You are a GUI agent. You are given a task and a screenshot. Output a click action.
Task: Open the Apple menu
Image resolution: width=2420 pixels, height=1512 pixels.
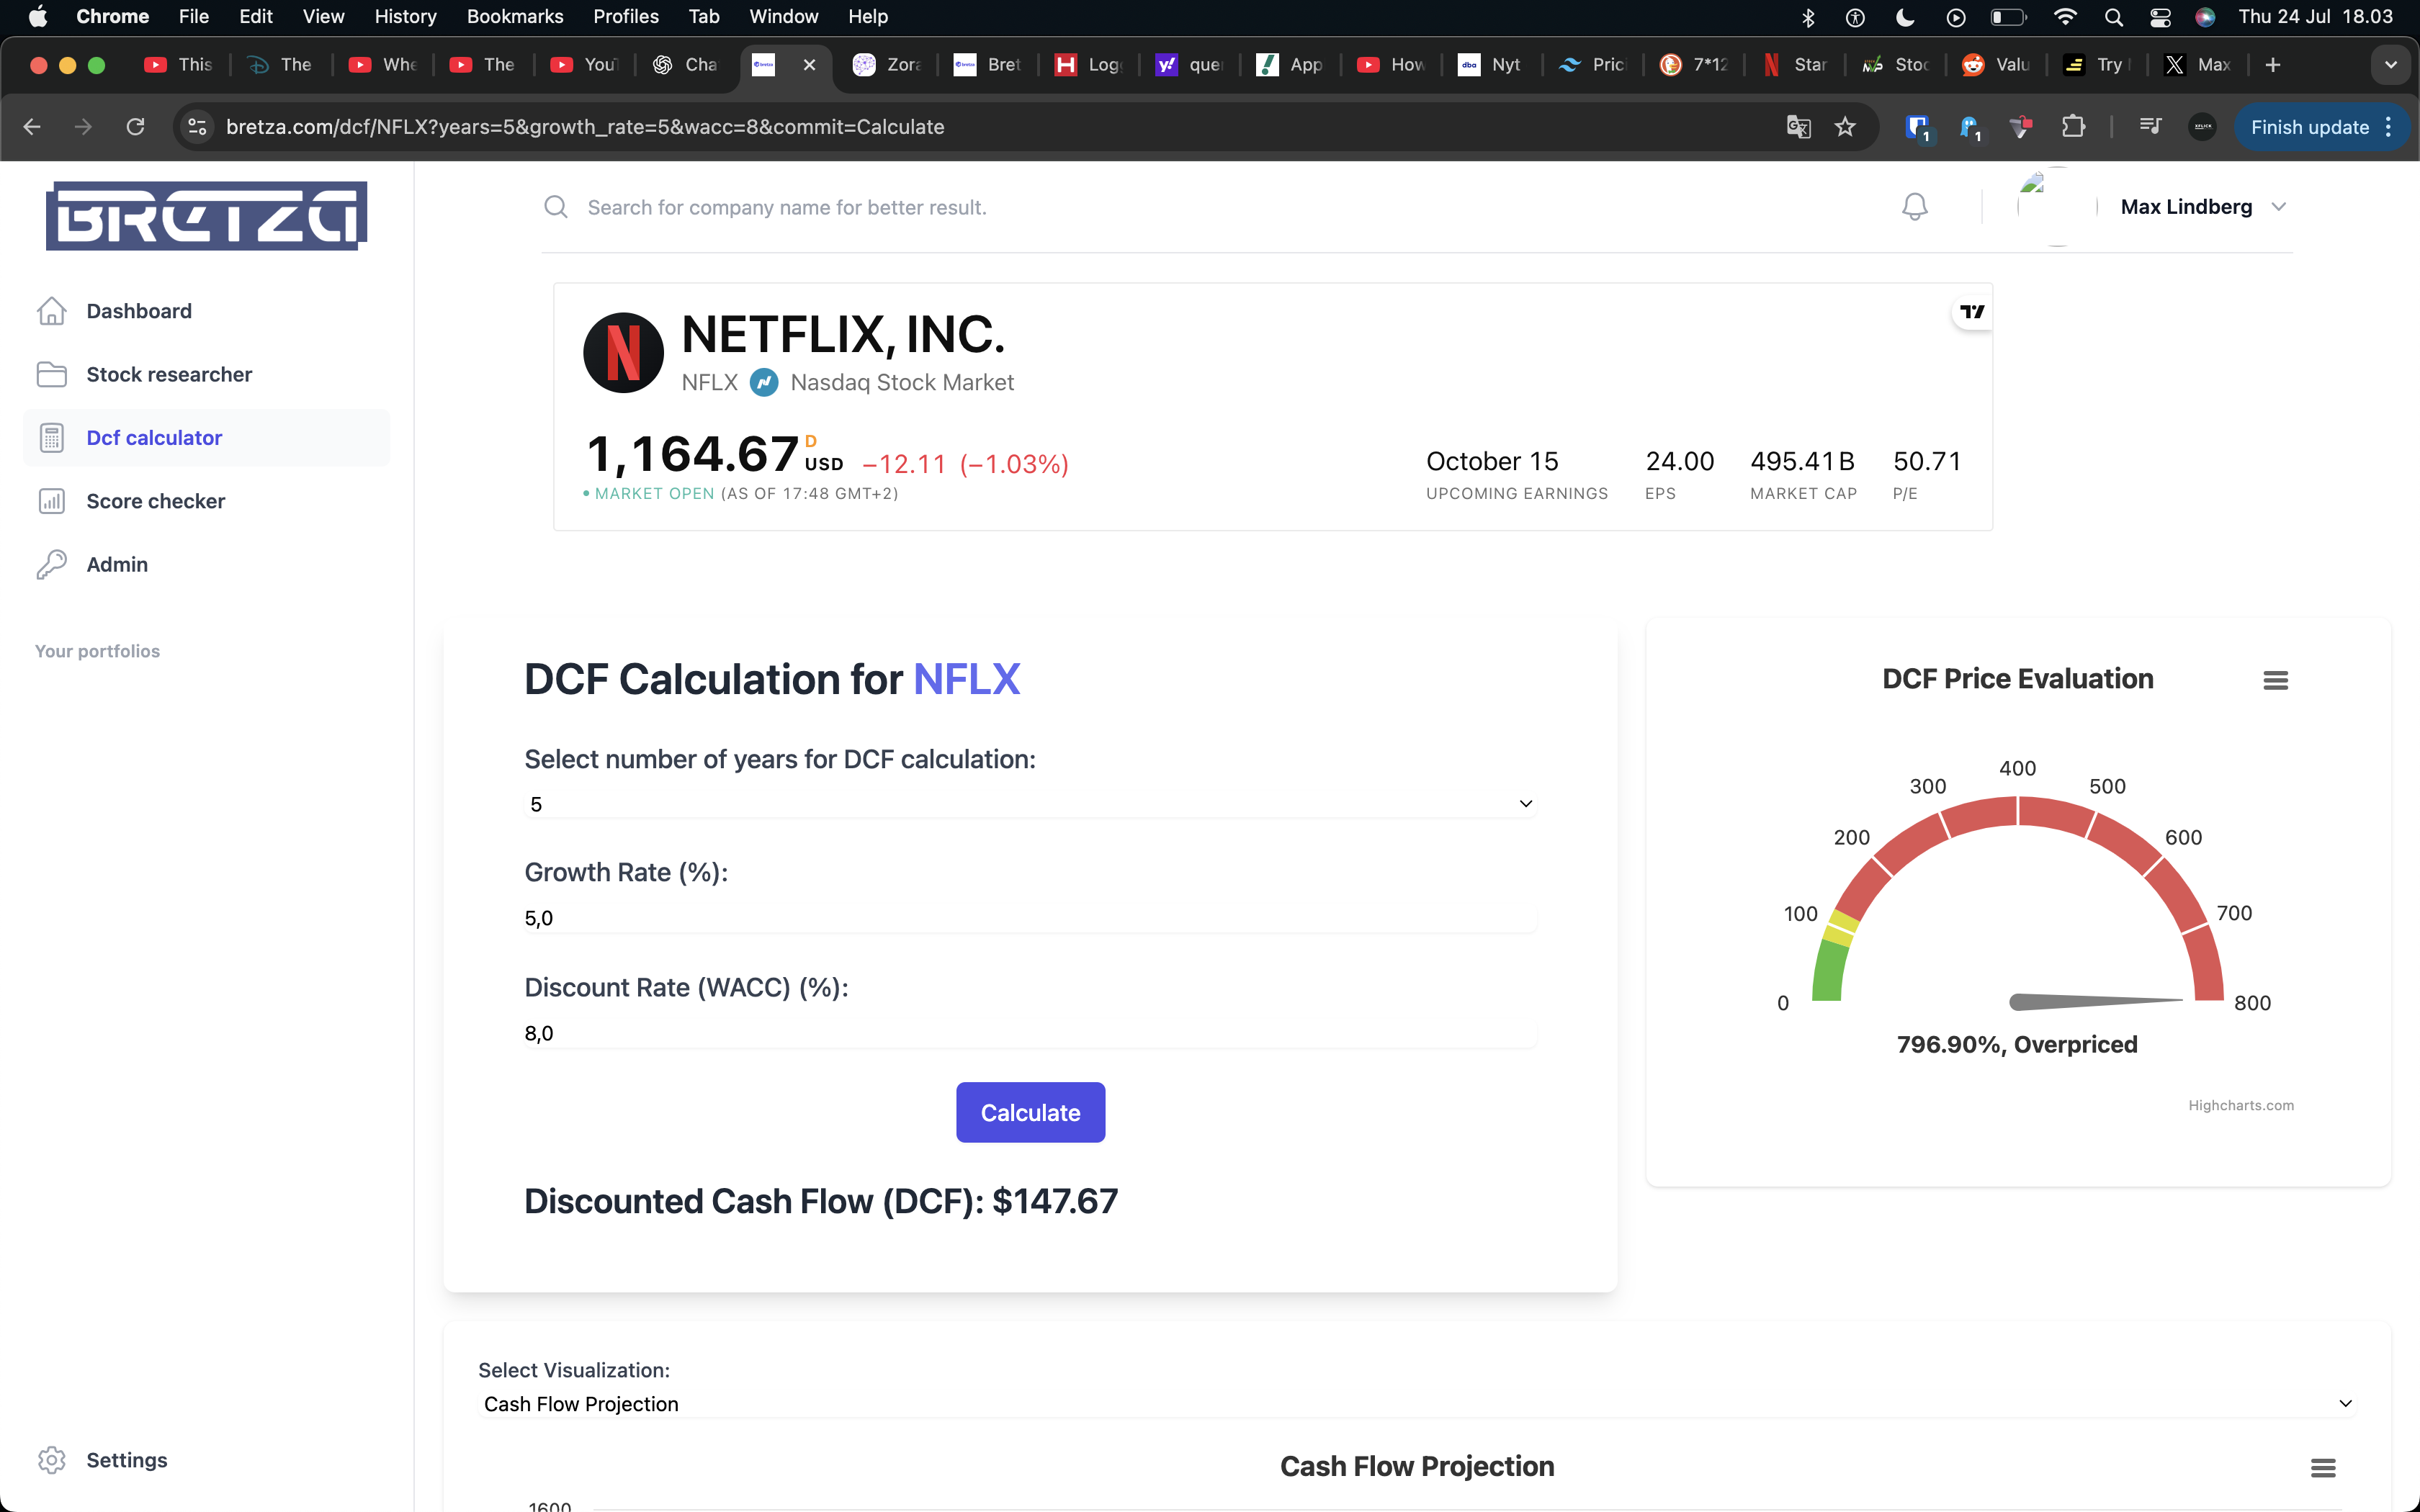coord(38,16)
